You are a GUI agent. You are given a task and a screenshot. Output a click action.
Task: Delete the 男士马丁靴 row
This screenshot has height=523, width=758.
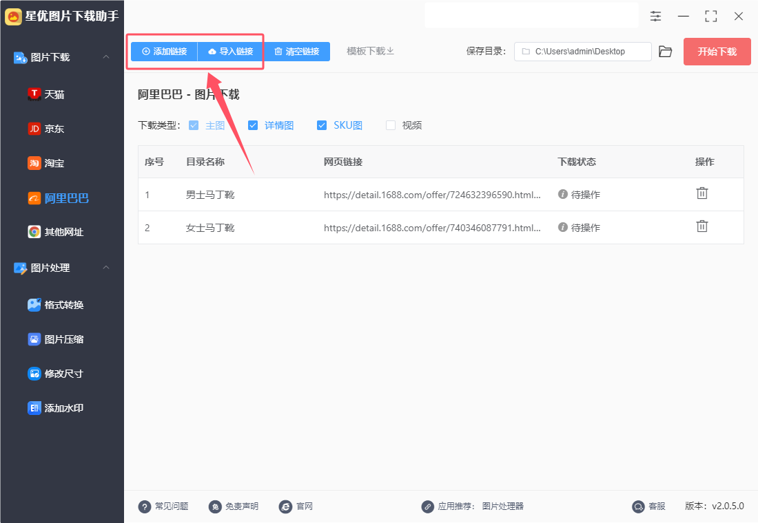coord(702,193)
